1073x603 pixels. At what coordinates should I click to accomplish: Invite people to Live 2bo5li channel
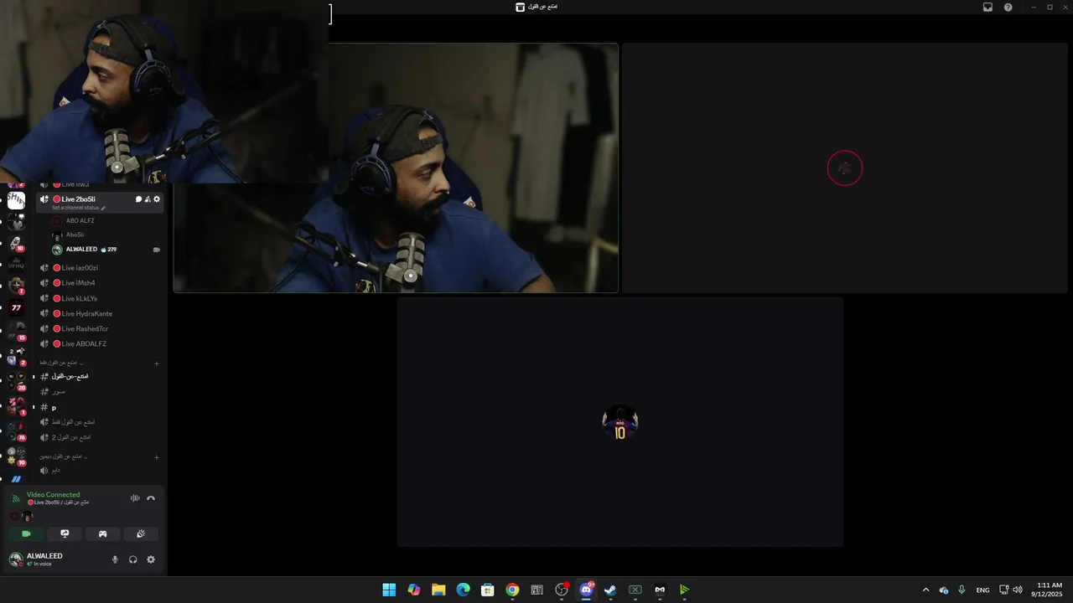(148, 199)
